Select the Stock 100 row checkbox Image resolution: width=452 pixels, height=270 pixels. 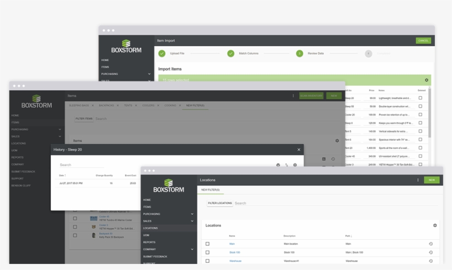pyautogui.click(x=208, y=252)
